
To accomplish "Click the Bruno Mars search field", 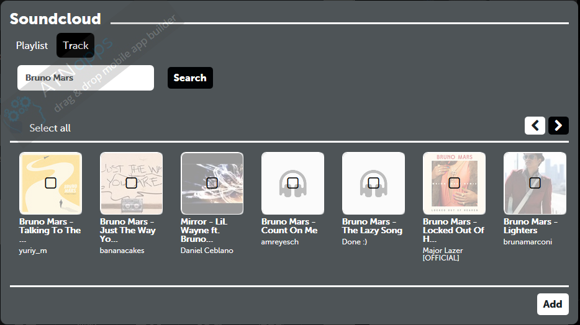I will point(86,78).
